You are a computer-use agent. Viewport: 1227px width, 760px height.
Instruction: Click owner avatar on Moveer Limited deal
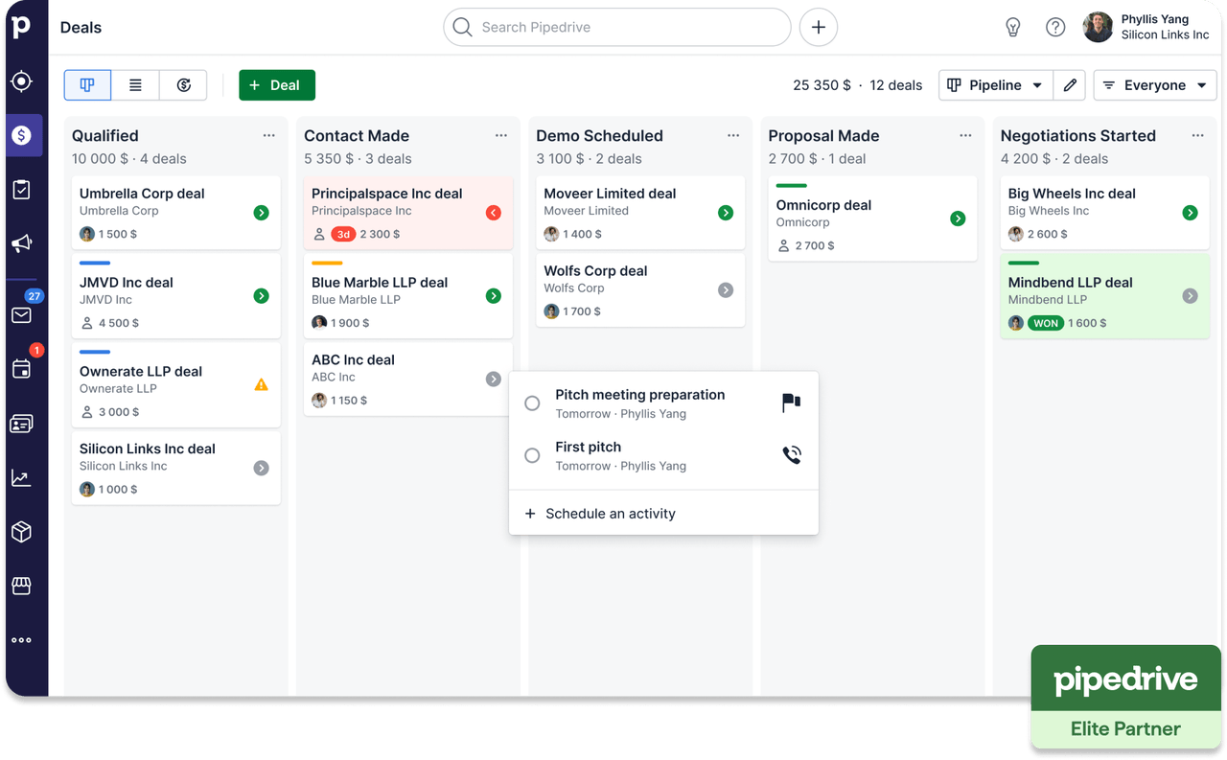551,234
